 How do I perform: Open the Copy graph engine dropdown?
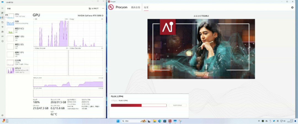(71, 19)
